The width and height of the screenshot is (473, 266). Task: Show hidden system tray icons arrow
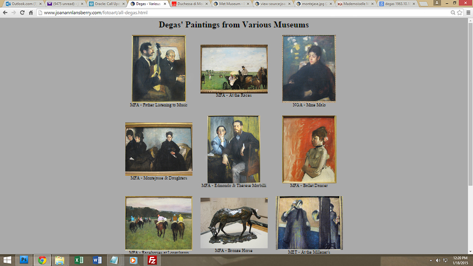(431, 260)
